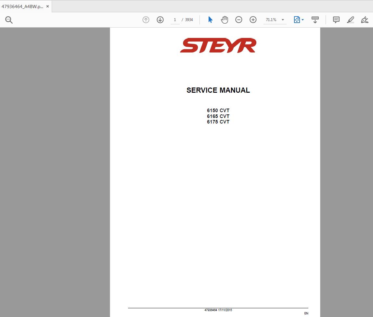
Task: Switch to the Selection tool
Action: tap(210, 20)
